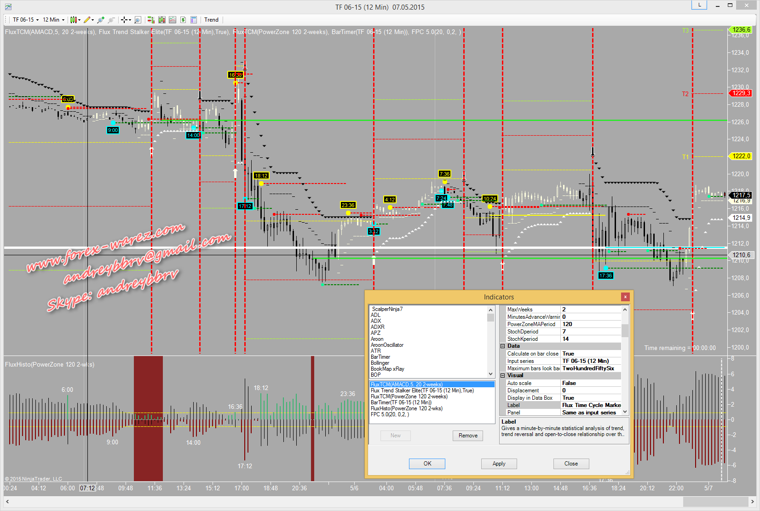The width and height of the screenshot is (760, 511).
Task: Select the crosshair cursor tool
Action: coord(124,20)
